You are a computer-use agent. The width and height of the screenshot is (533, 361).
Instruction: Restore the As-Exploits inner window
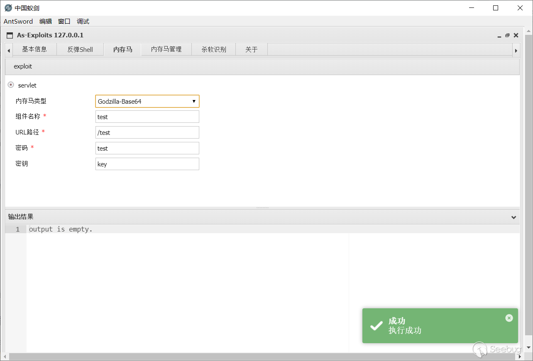pyautogui.click(x=507, y=36)
